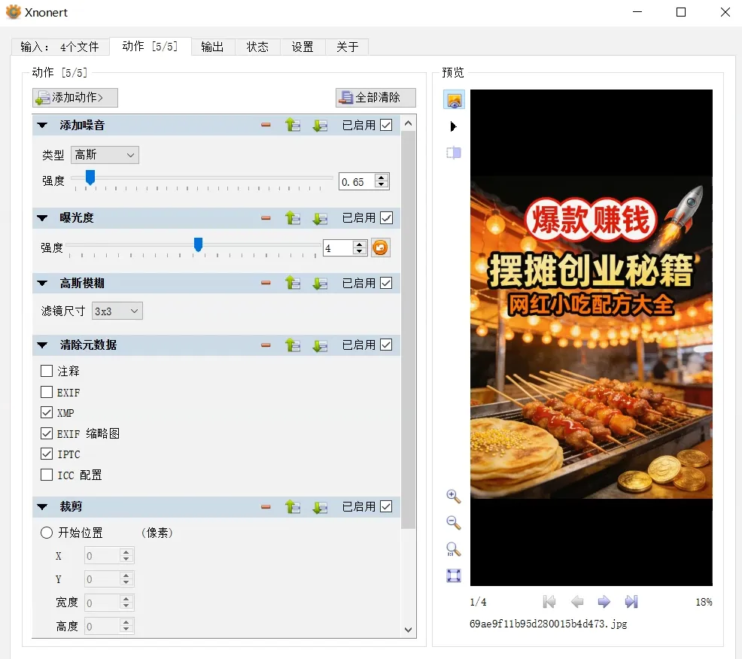742x659 pixels.
Task: Go to next preview image arrow
Action: 604,602
